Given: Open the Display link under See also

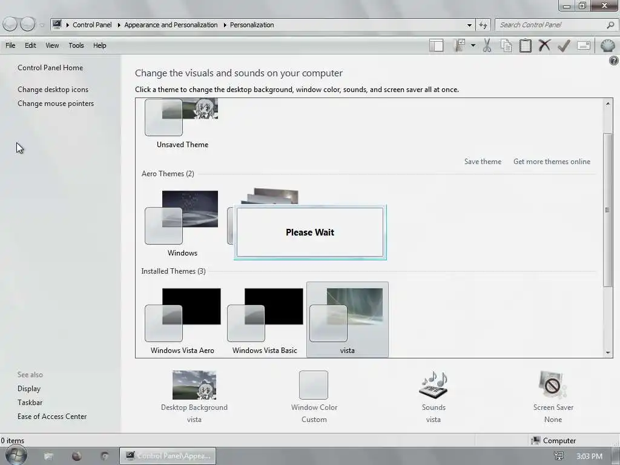Looking at the screenshot, I should point(29,389).
